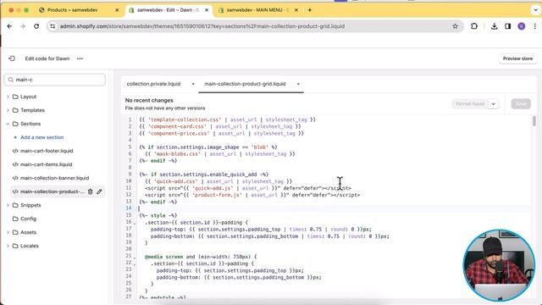Viewport: 542px width, 305px height.
Task: Click the webcam video thumbnail overlay
Action: pos(499,265)
